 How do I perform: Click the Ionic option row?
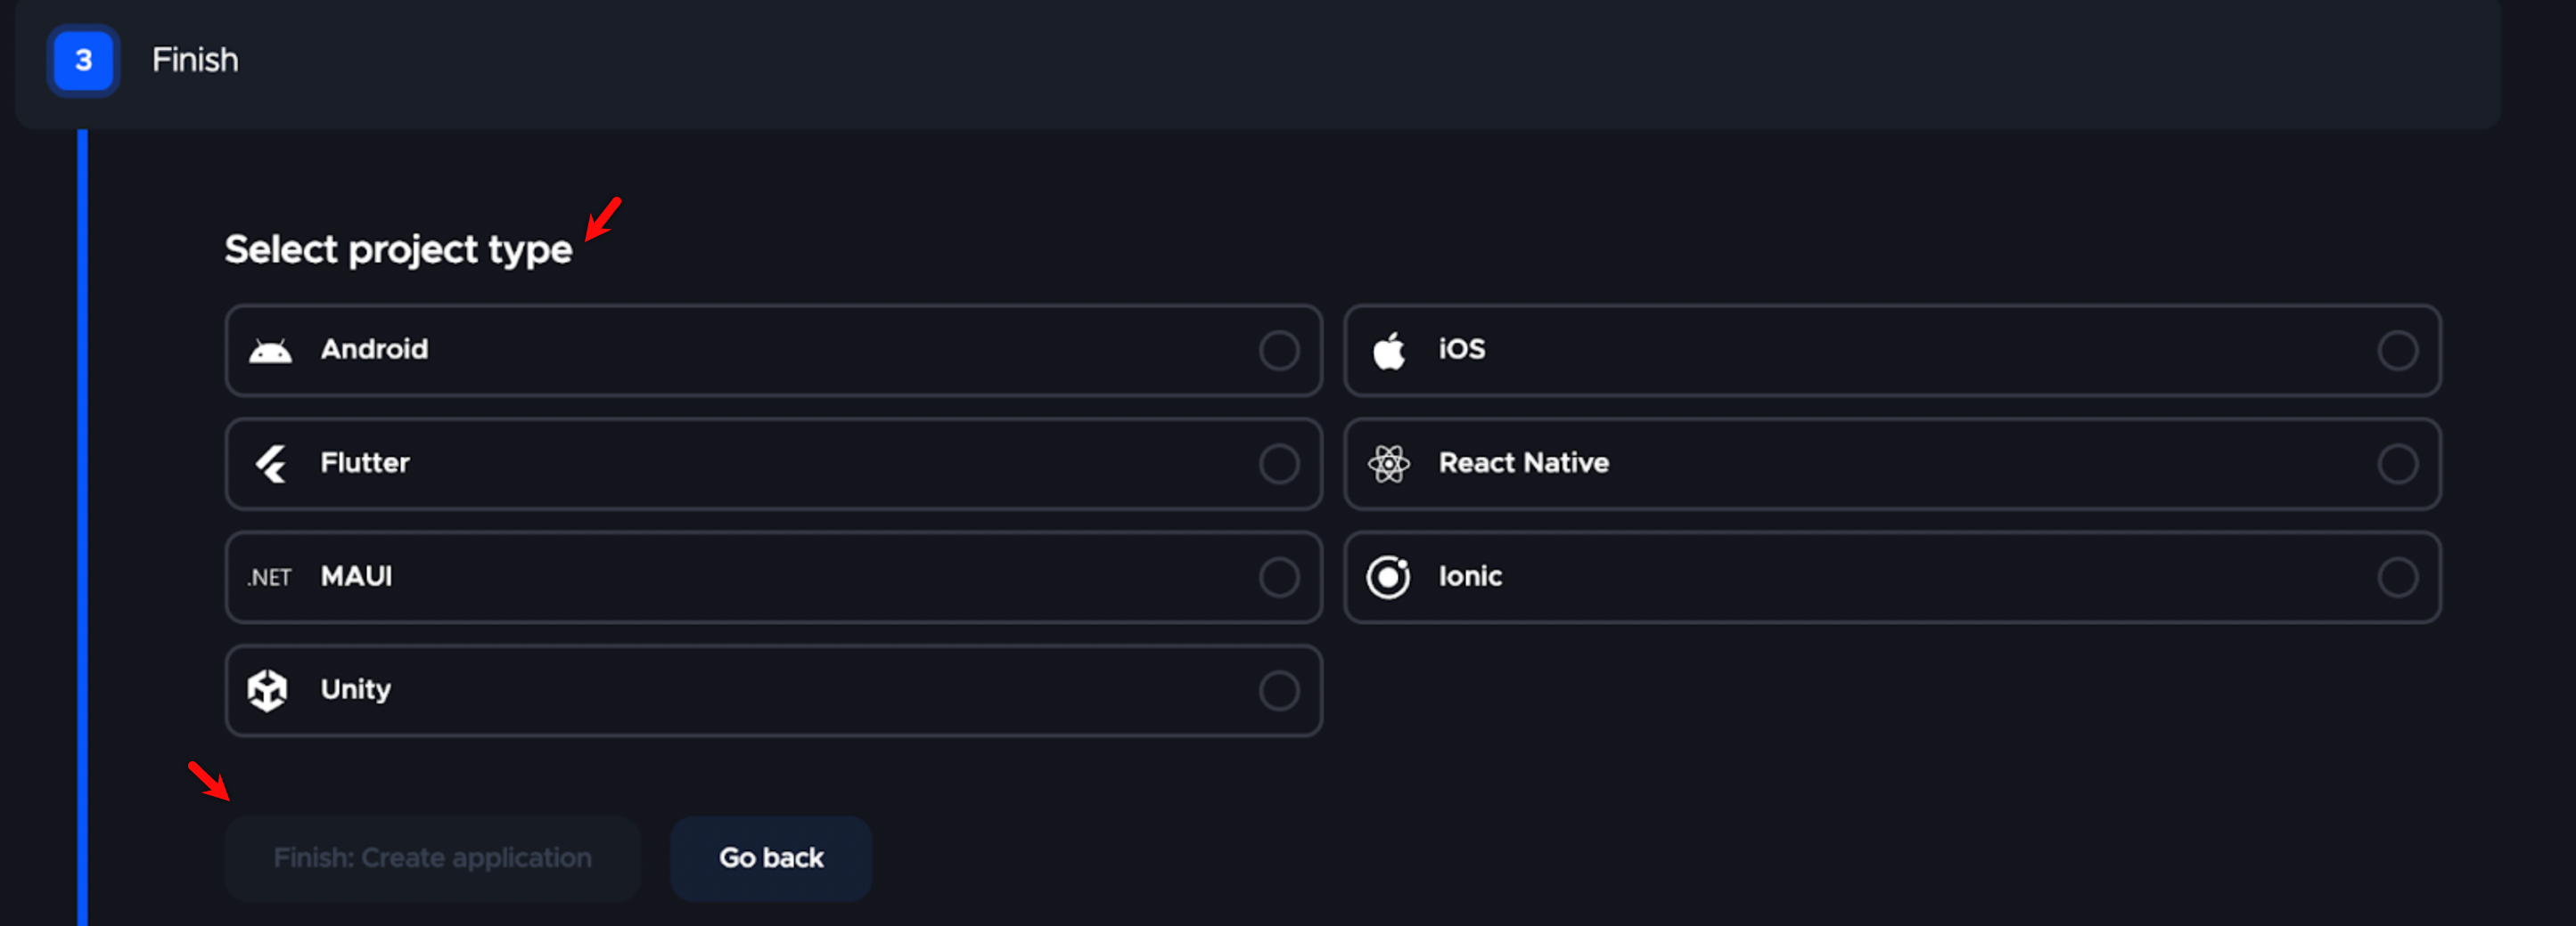tap(1895, 577)
